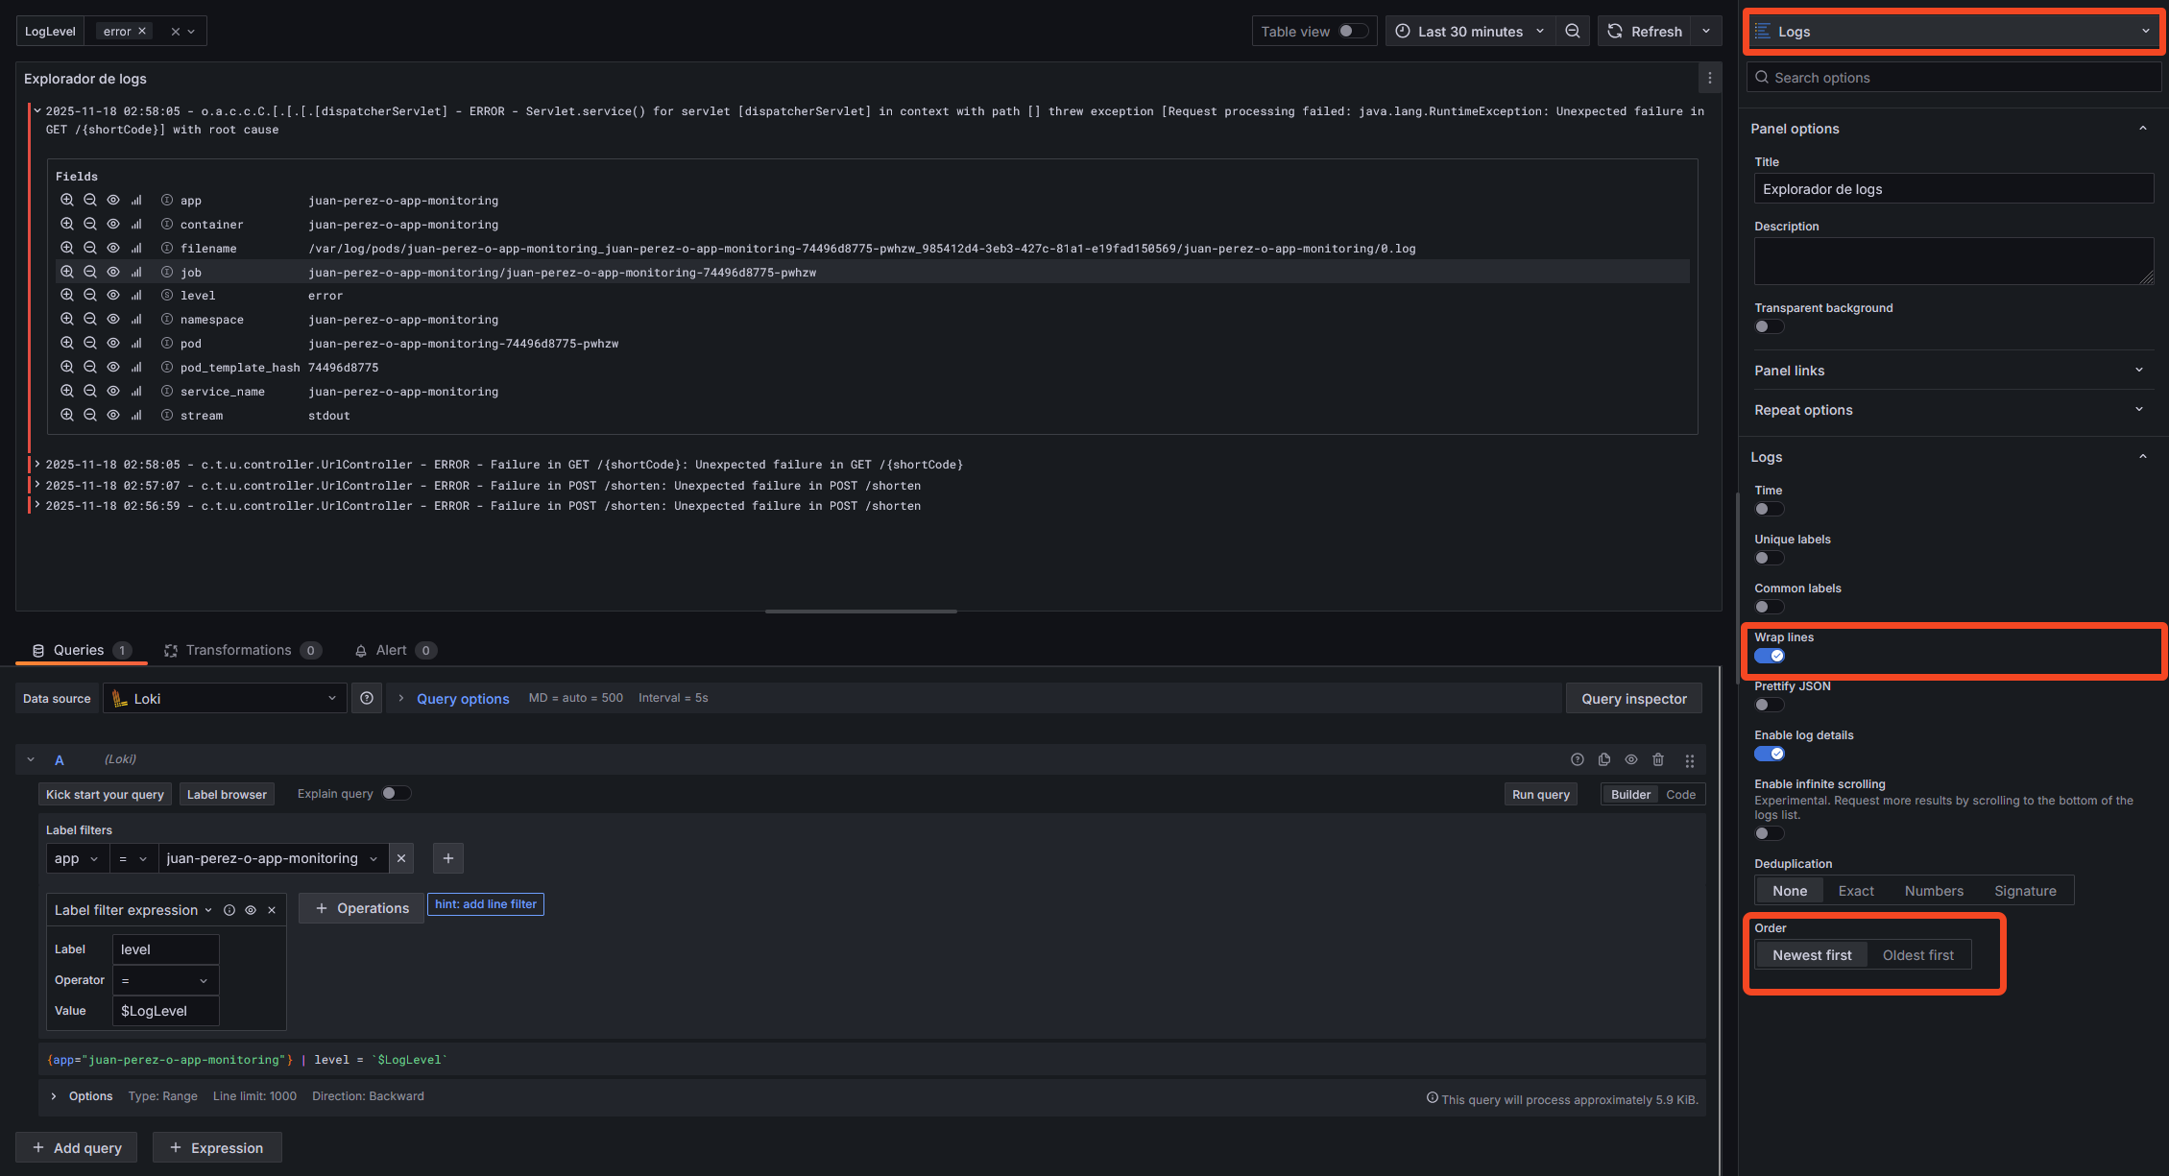Duplicate query A using copy icon
Screen dimensions: 2169x1176
[x=1604, y=759]
